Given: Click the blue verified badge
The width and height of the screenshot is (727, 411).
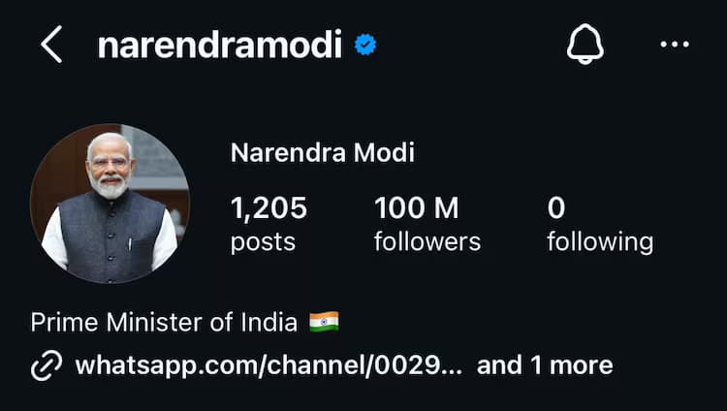Looking at the screenshot, I should coord(364,45).
